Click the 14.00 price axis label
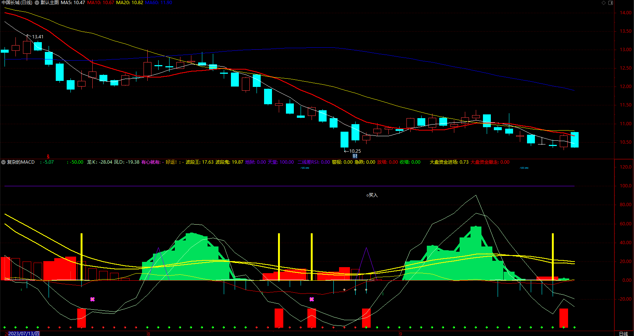Screen dimensions: 634x336 tap(626, 13)
